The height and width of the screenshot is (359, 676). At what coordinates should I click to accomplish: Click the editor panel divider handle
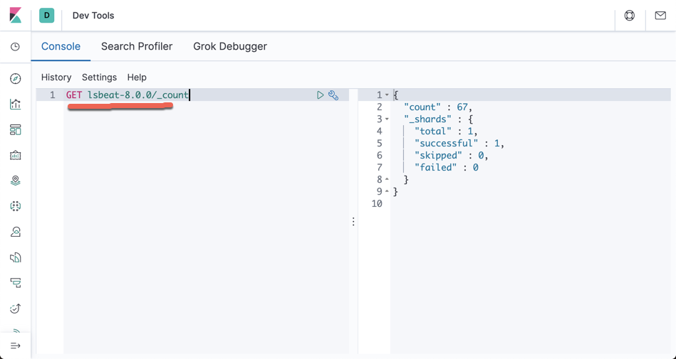[353, 222]
